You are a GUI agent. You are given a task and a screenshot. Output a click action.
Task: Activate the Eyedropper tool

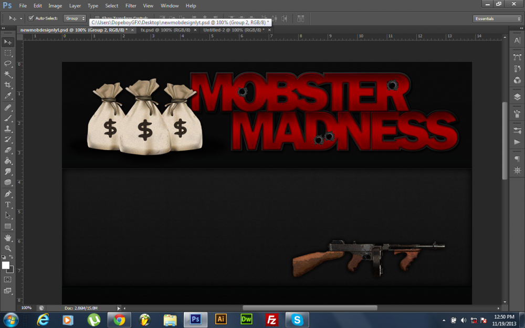8,96
